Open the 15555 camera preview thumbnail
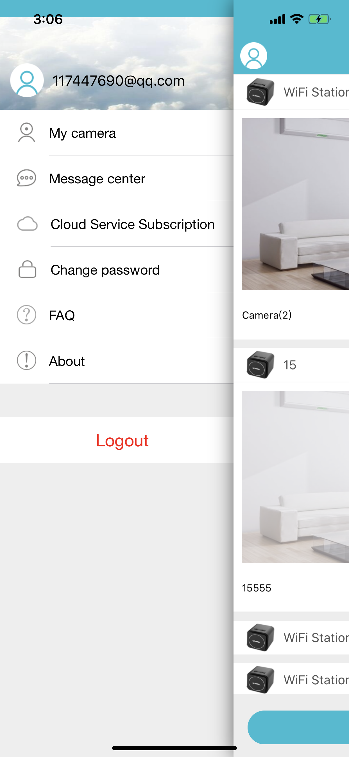The height and width of the screenshot is (757, 349). click(295, 477)
